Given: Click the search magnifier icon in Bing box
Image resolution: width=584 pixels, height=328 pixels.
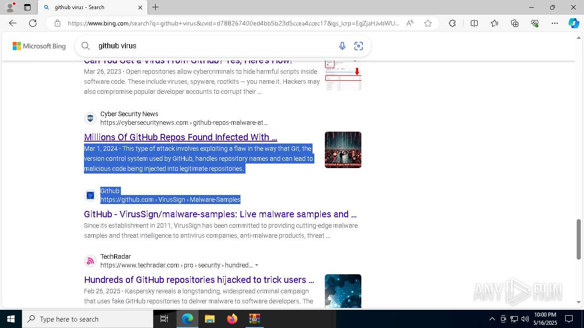Looking at the screenshot, I should [85, 46].
